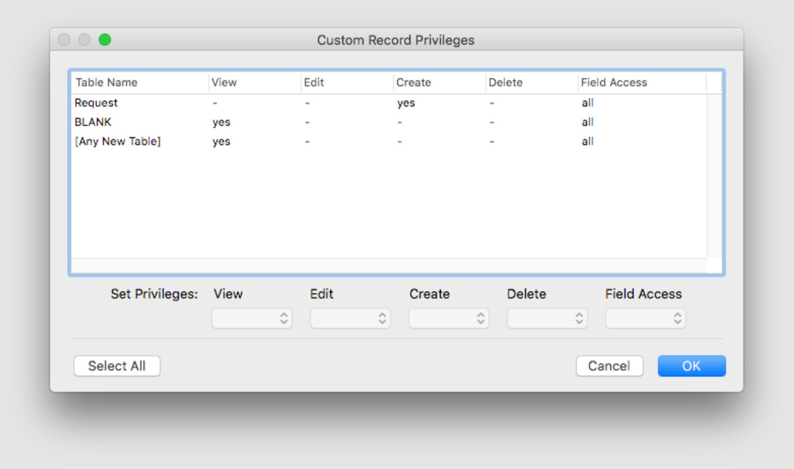Open the Create privileges dropdown
Image resolution: width=794 pixels, height=469 pixels.
coord(448,318)
